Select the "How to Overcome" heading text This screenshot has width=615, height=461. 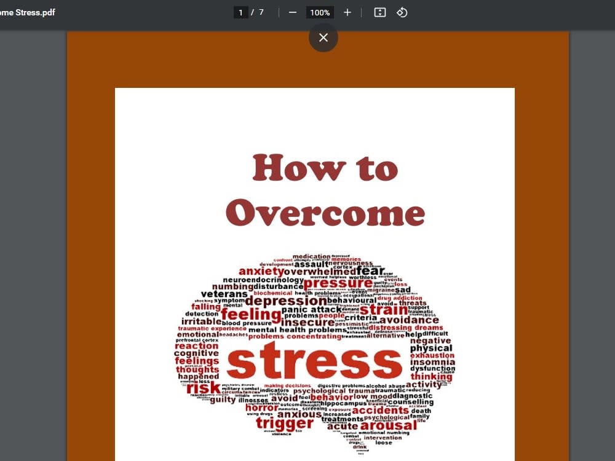pyautogui.click(x=325, y=191)
